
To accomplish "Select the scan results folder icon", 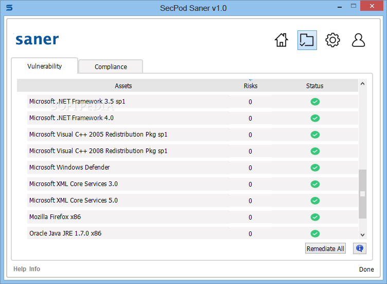I will point(307,40).
